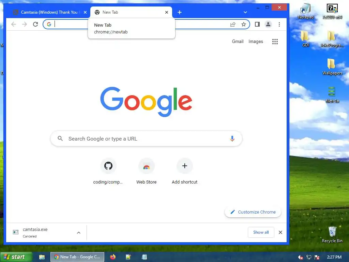
Task: Click Customize Chrome button
Action: point(253,212)
